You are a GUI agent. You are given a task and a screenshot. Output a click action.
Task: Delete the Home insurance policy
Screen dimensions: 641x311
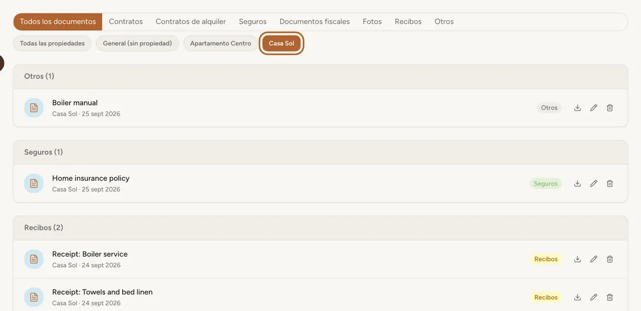[610, 184]
